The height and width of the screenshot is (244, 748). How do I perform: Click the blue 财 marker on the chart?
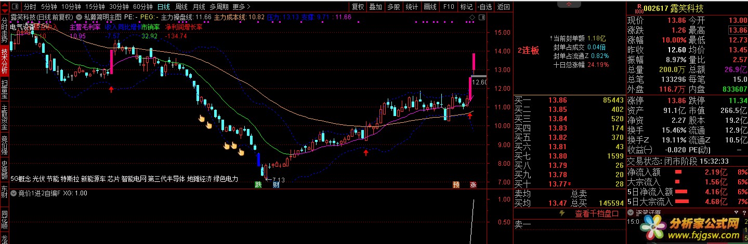pos(276,185)
